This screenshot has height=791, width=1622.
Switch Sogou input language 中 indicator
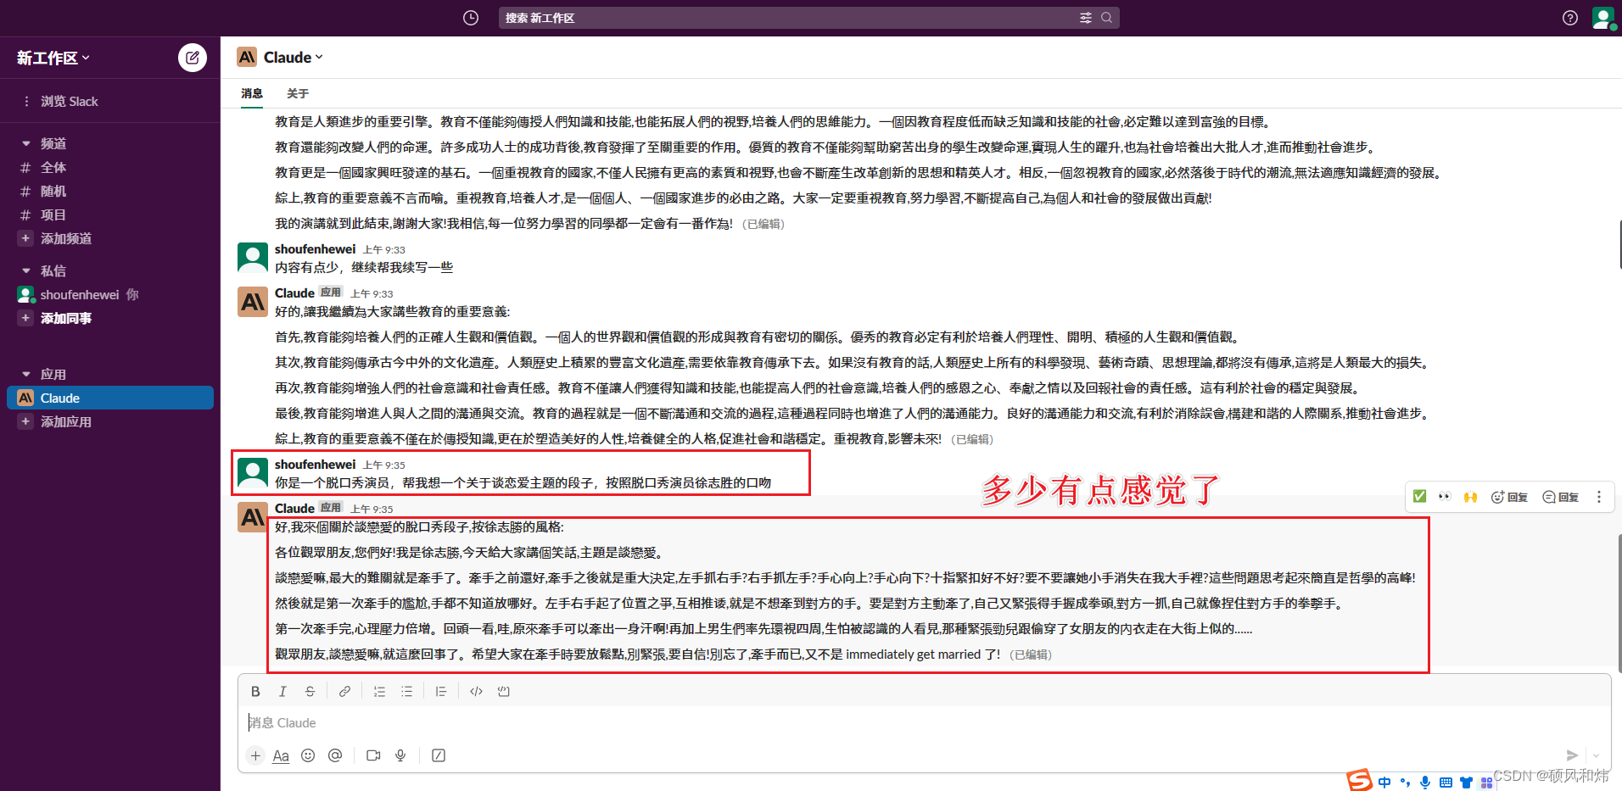click(x=1384, y=783)
